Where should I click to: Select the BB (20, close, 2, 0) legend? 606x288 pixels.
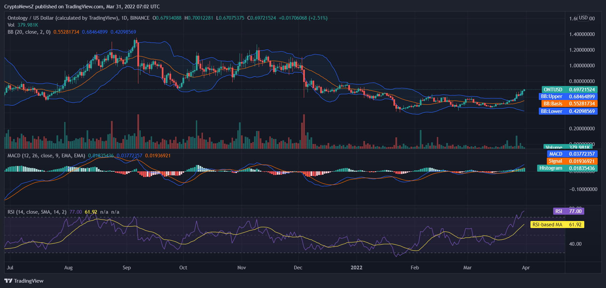[x=29, y=32]
